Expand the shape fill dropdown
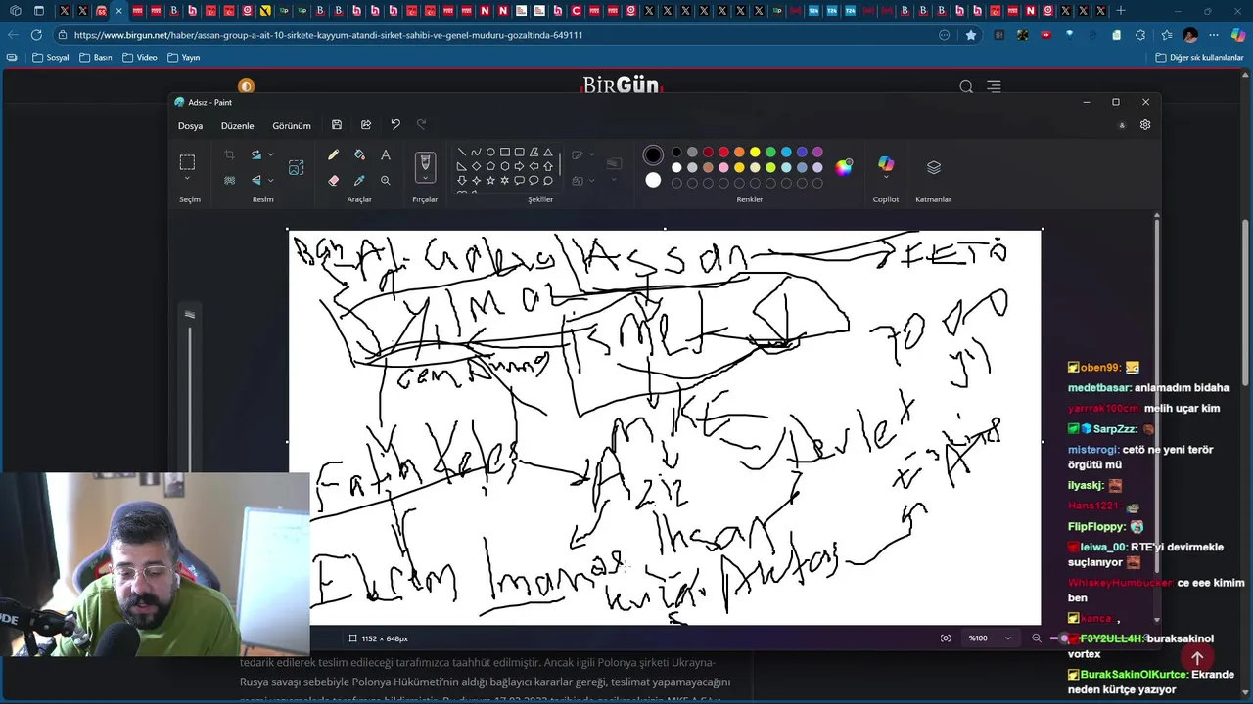This screenshot has width=1253, height=704. 592,180
